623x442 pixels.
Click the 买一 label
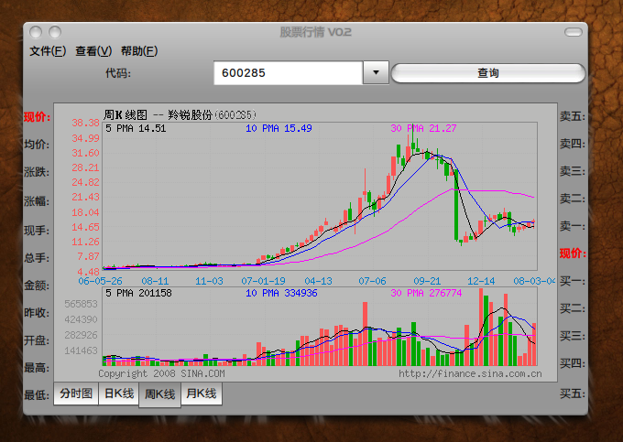(573, 281)
